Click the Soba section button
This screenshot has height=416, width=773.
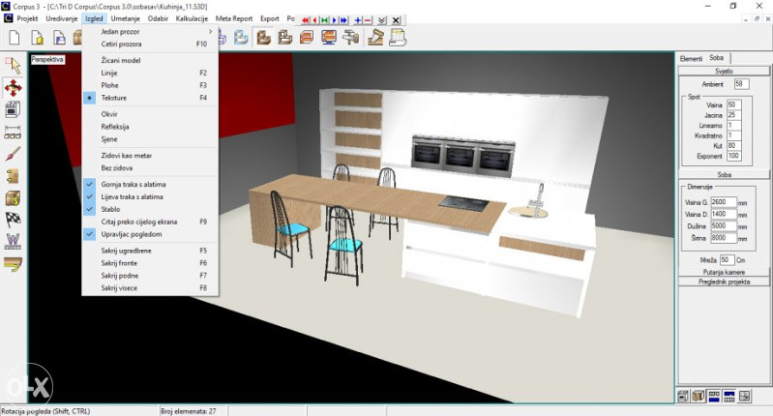point(724,174)
